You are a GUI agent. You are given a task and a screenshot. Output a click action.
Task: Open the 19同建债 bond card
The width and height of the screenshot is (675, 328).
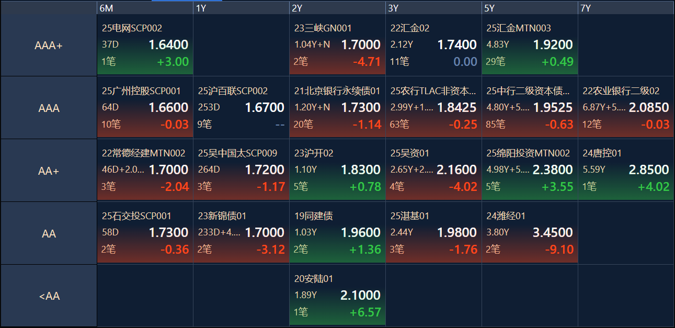coord(337,233)
